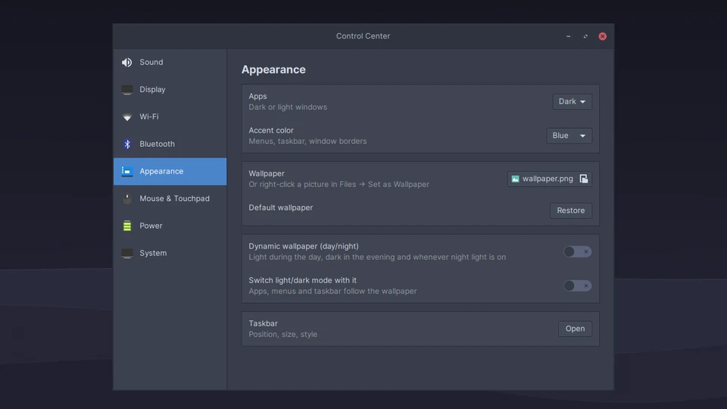
Task: Maximize the Control Center window
Action: coord(585,36)
